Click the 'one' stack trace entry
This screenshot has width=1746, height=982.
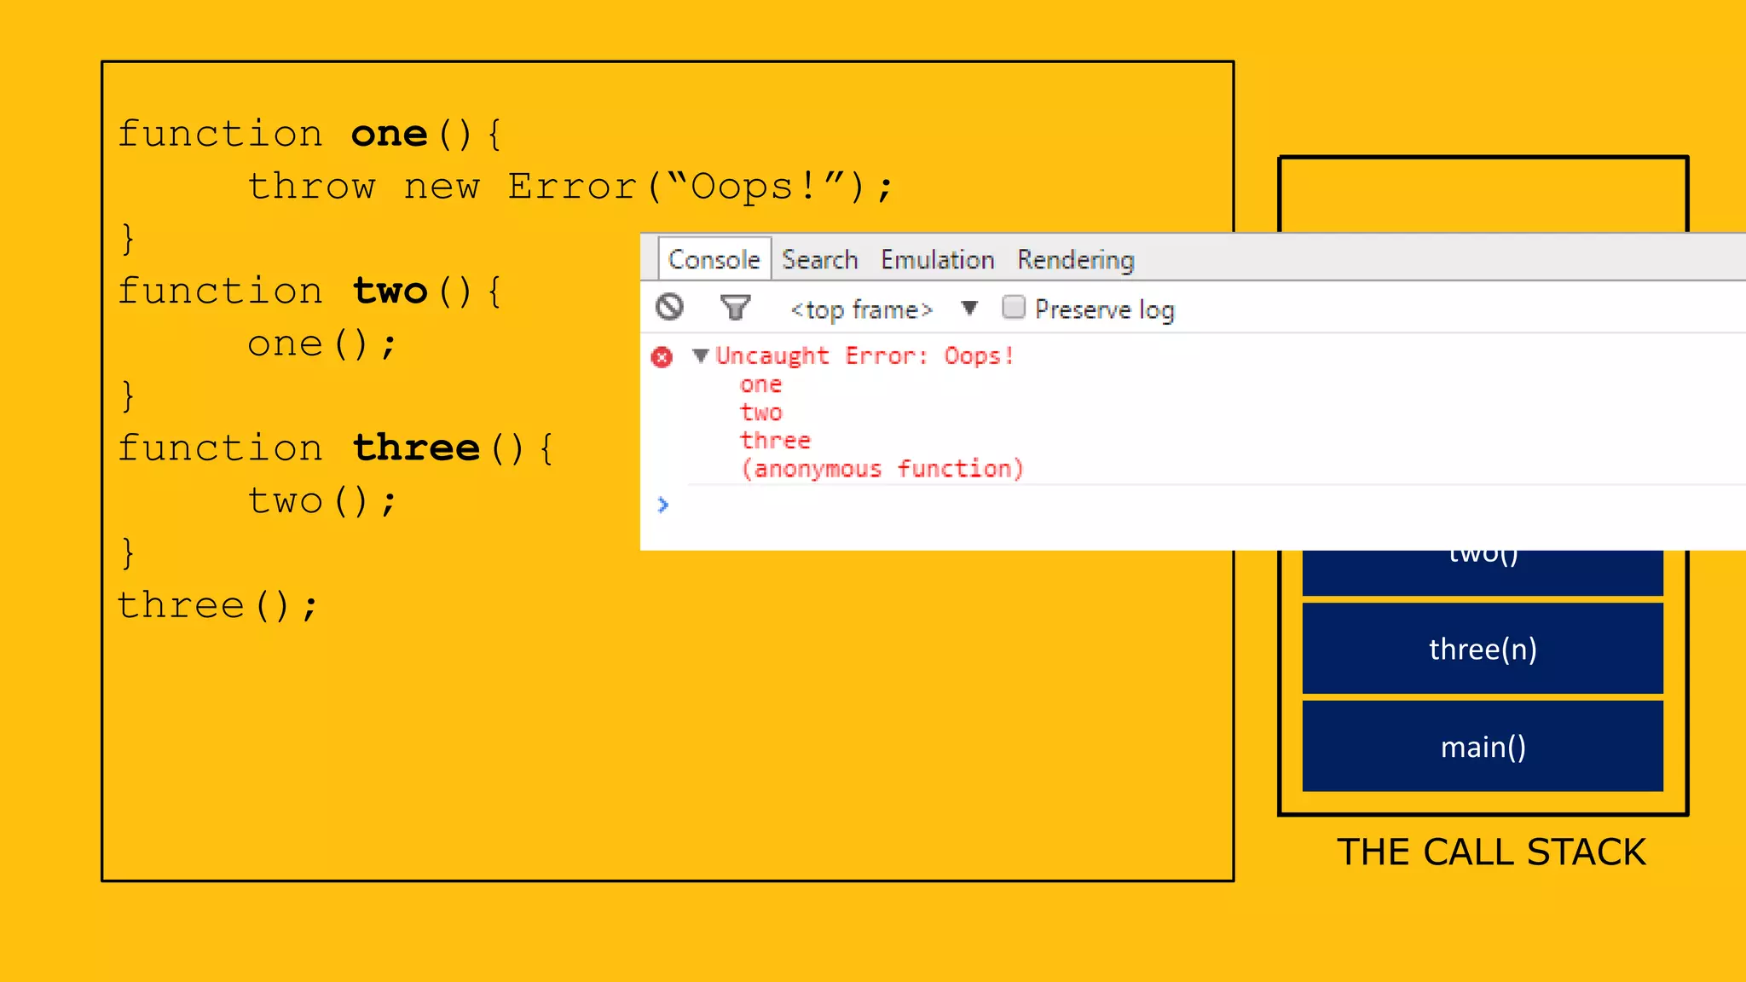[760, 384]
